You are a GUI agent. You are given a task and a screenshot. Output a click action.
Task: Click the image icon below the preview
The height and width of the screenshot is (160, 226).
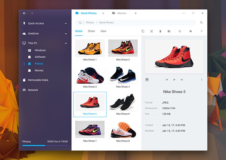(147, 80)
